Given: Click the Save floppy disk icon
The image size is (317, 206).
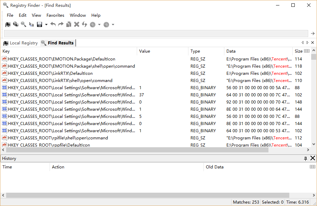Looking at the screenshot, I should 40,25.
